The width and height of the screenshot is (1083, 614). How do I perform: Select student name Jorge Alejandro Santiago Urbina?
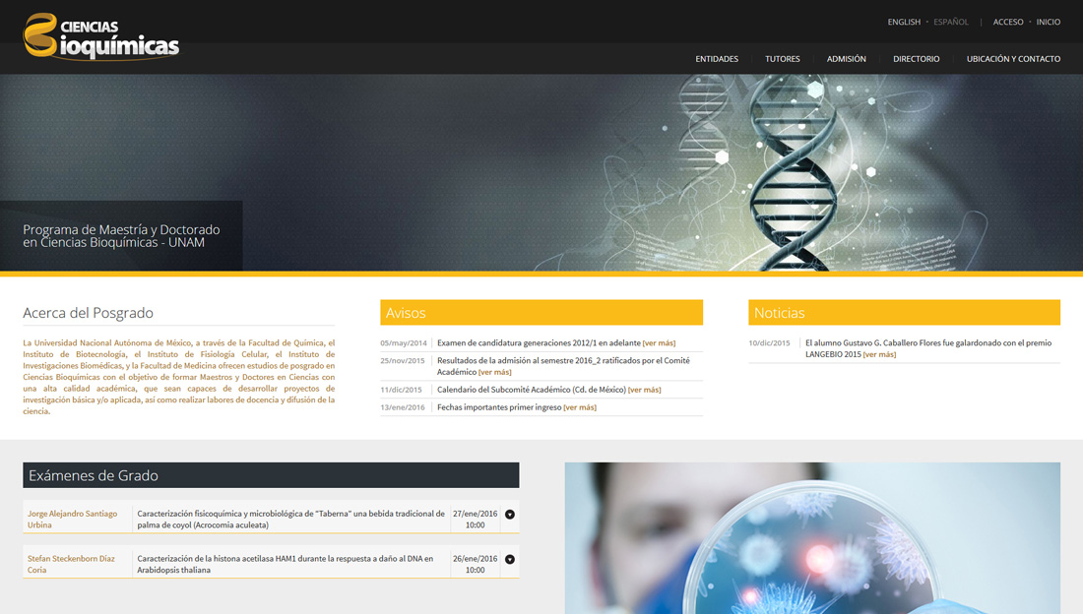click(x=73, y=520)
